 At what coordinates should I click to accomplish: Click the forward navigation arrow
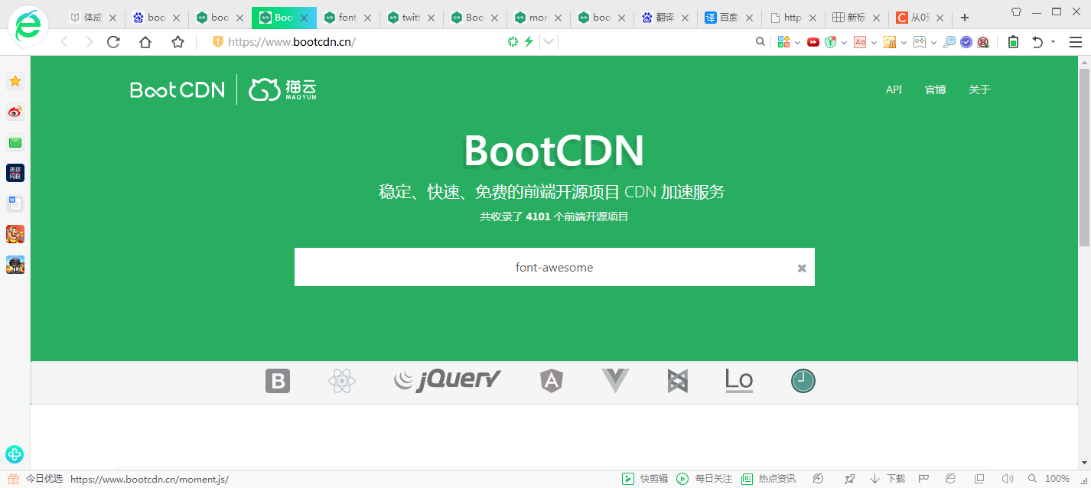[90, 42]
